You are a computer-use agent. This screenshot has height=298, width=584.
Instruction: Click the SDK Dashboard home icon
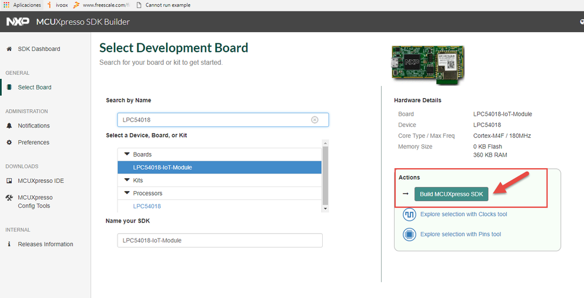point(9,49)
